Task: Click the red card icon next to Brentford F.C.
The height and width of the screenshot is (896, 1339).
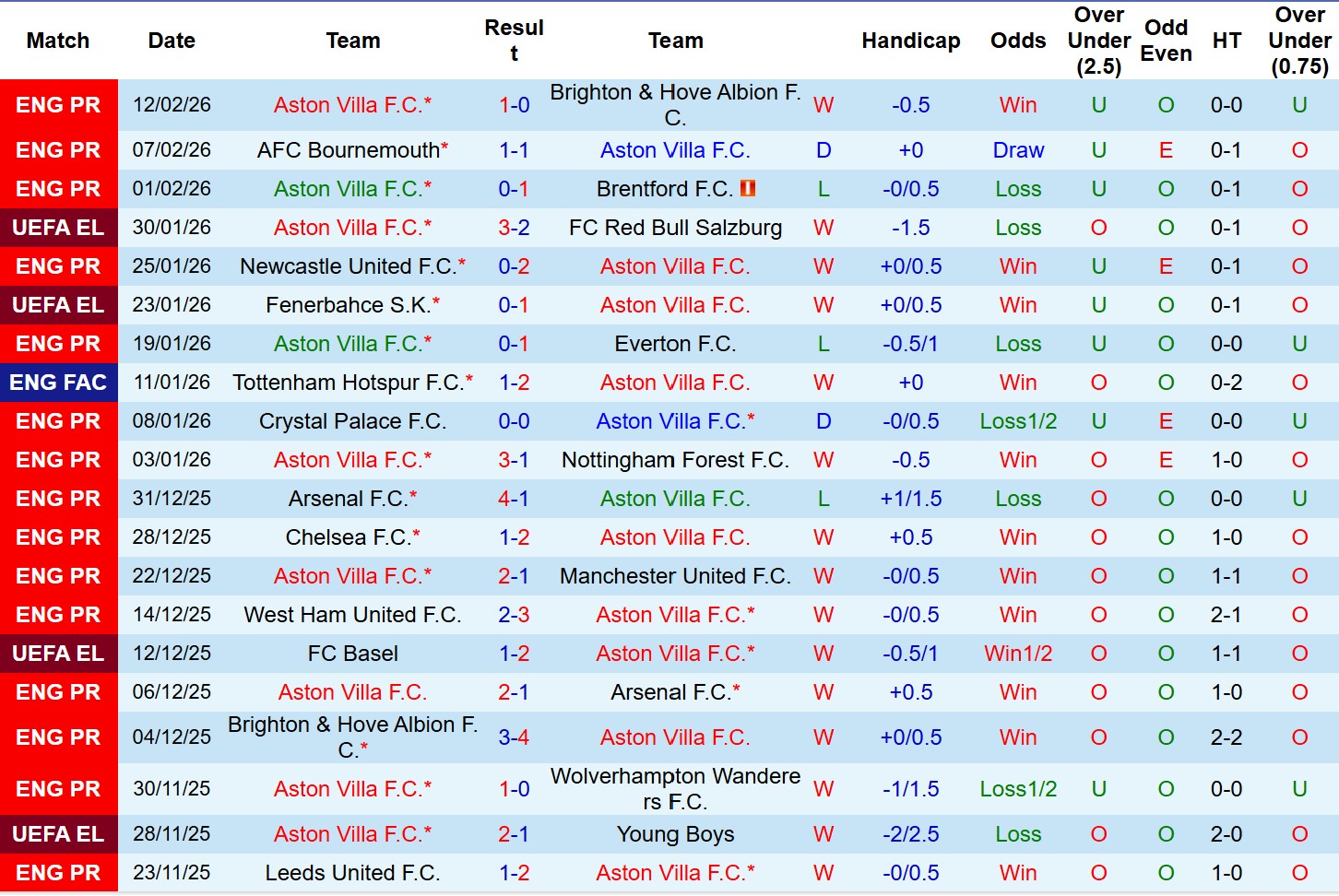Action: (748, 188)
